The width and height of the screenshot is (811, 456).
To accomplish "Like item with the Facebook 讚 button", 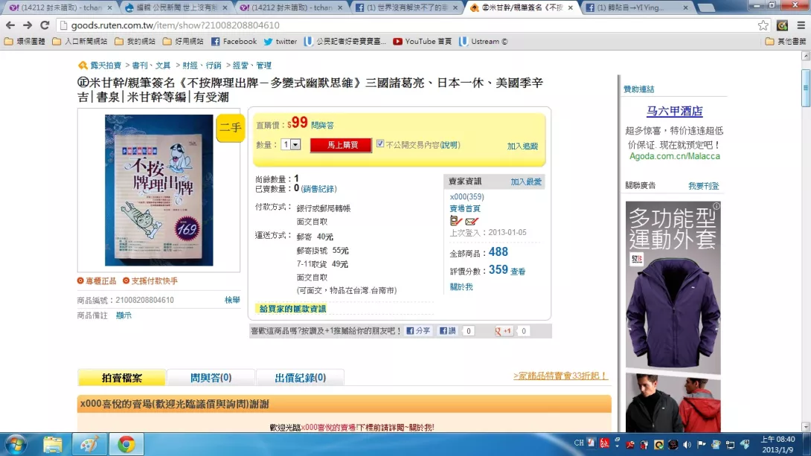I will click(447, 331).
